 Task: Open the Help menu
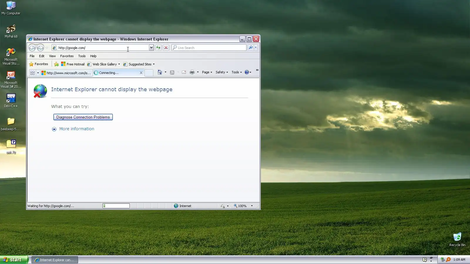pyautogui.click(x=93, y=56)
